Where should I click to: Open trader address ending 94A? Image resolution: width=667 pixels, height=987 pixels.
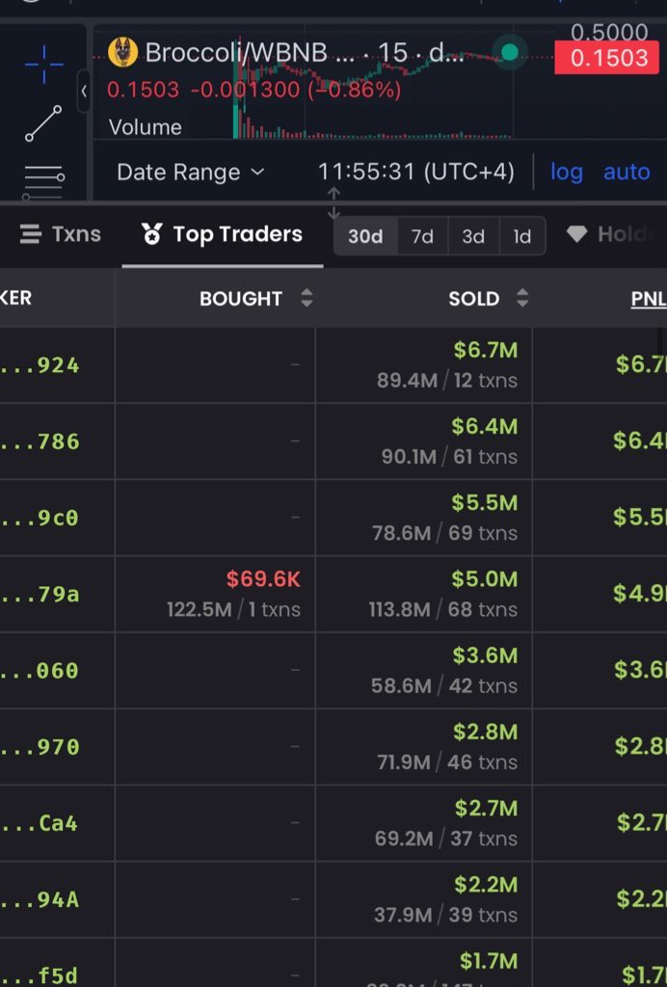coord(40,899)
